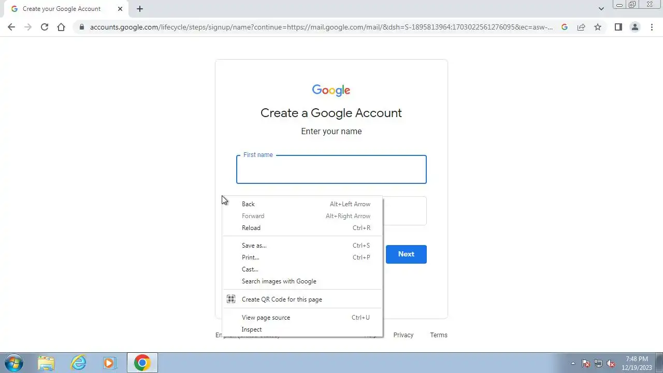Restore down the Chrome window

632,5
